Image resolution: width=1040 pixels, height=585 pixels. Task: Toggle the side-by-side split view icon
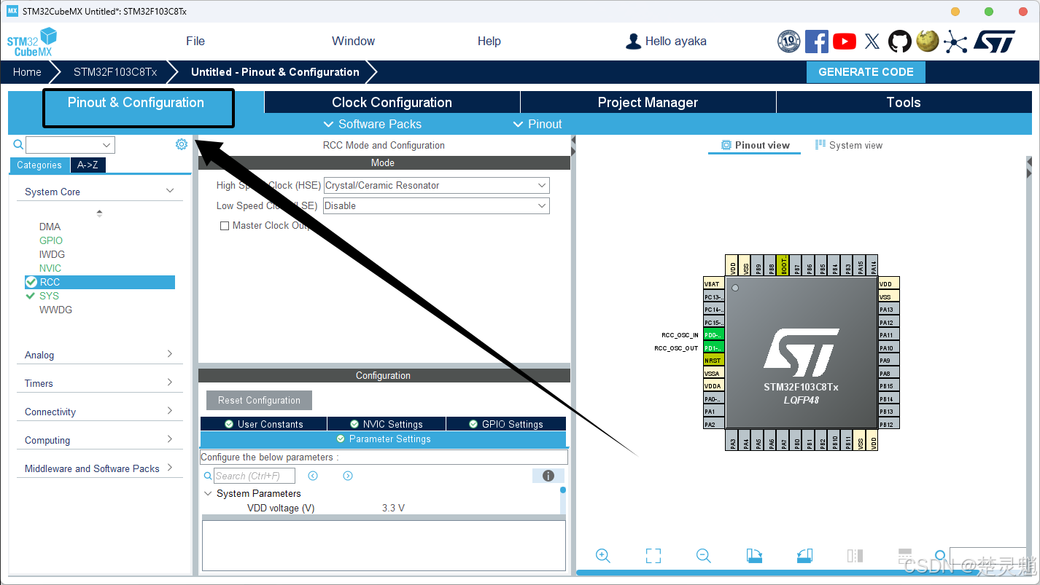click(x=855, y=556)
